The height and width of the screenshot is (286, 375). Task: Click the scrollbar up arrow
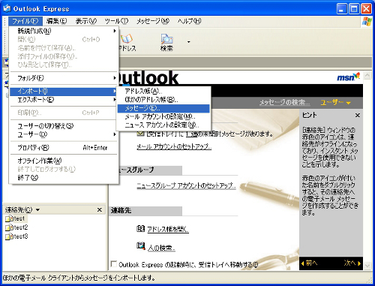(367, 76)
